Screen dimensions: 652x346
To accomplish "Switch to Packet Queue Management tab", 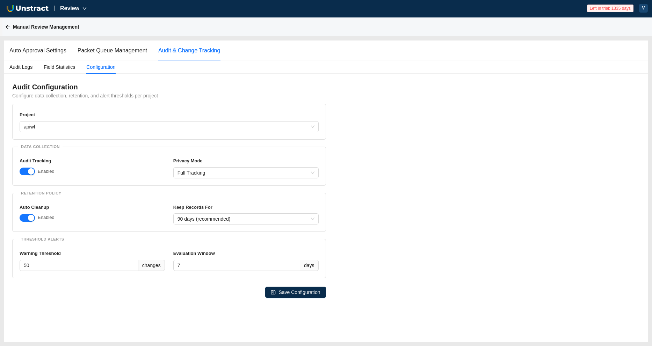I will 112,51.
